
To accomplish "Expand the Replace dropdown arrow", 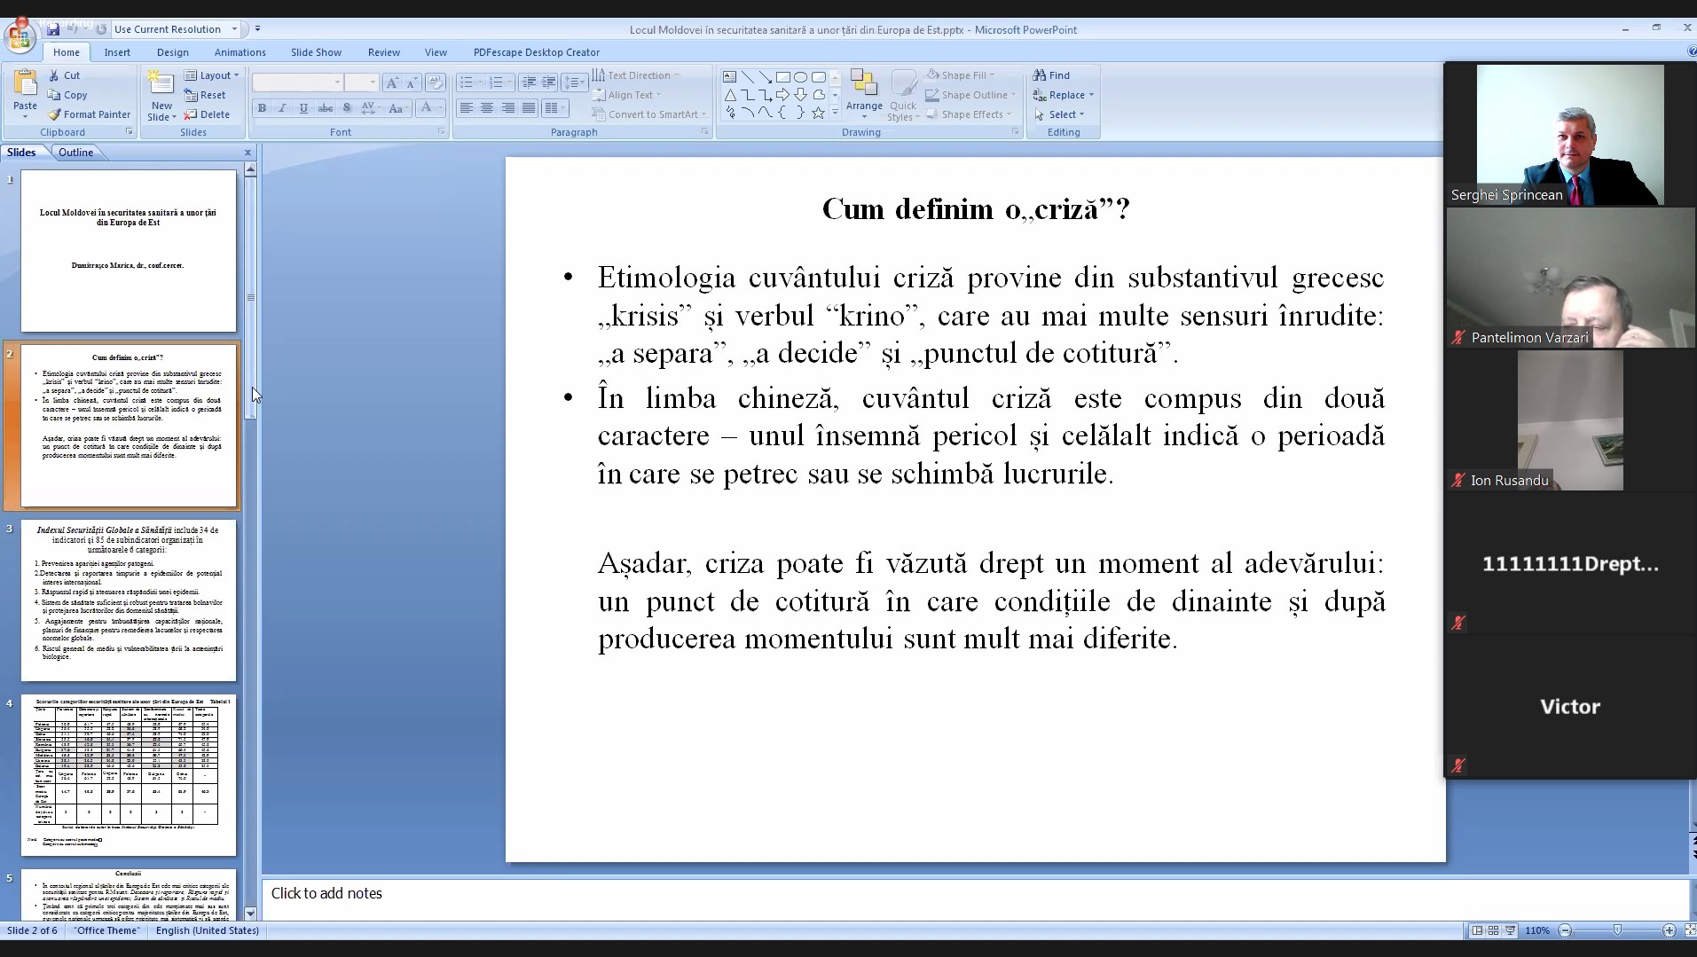I will pos(1091,95).
